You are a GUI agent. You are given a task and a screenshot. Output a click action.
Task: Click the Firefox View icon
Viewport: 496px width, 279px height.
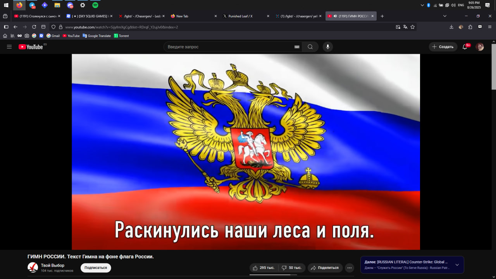(x=5, y=16)
